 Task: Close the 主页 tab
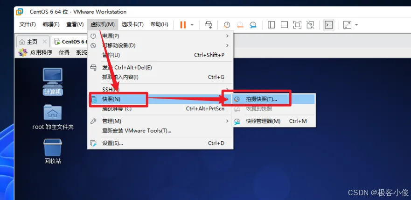(x=45, y=42)
